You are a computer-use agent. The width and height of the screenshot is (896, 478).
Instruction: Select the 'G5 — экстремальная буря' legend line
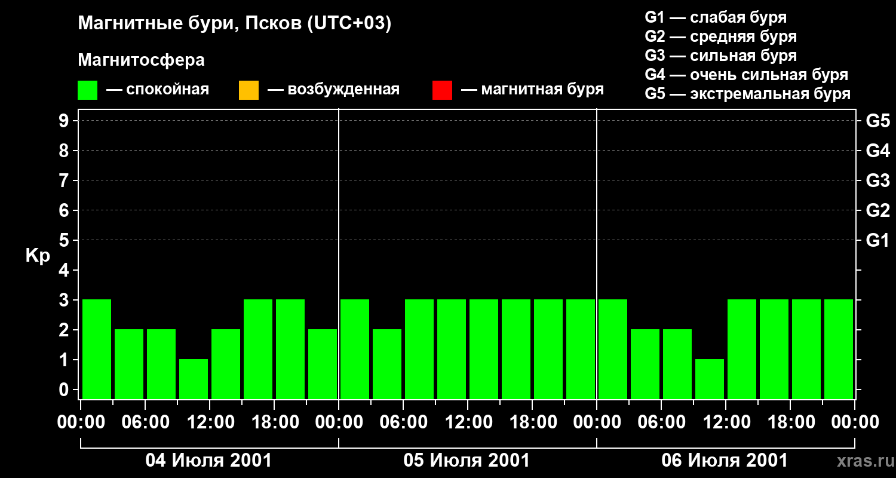(748, 94)
